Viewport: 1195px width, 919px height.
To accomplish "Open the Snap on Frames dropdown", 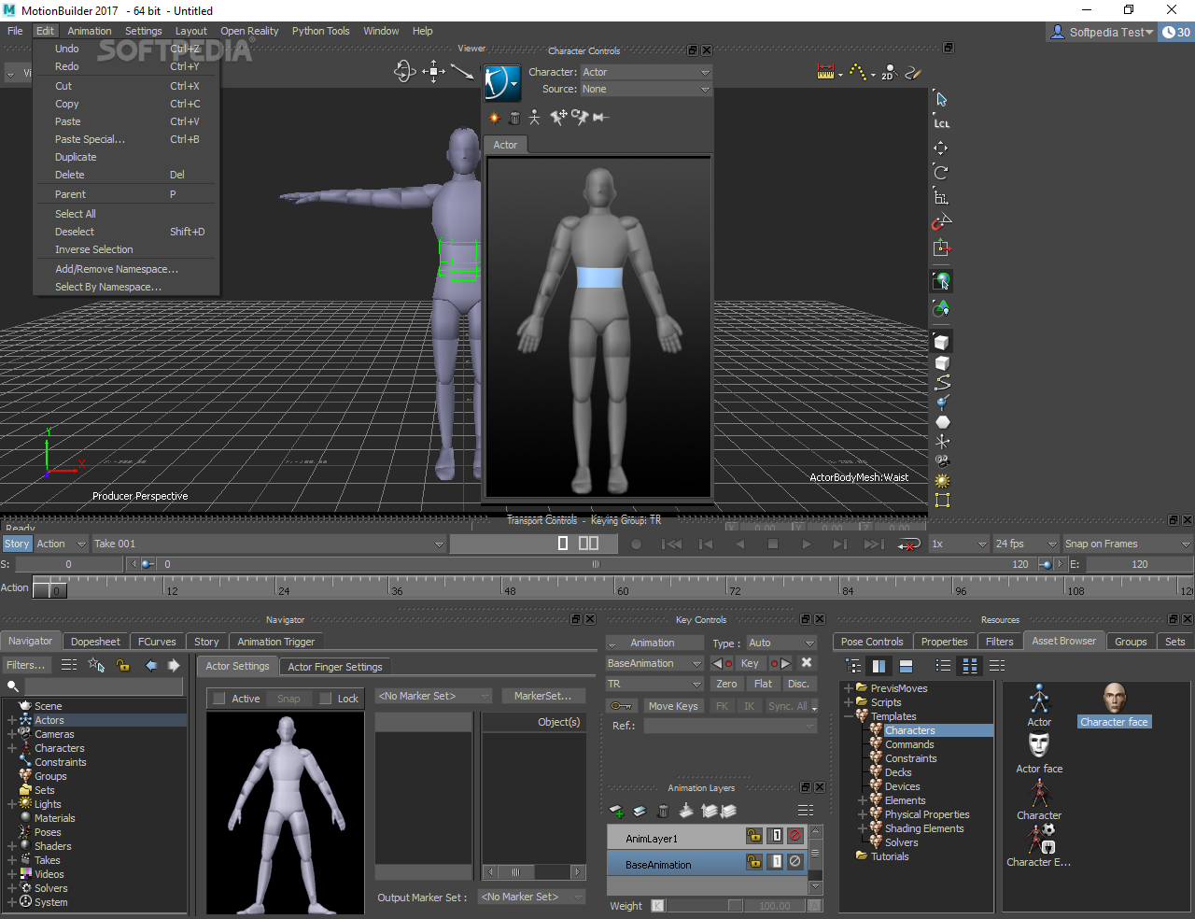I will coord(1128,544).
